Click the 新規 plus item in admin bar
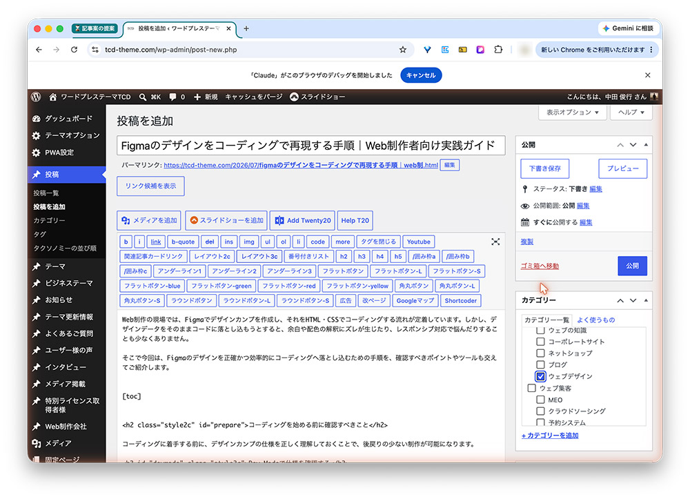The height and width of the screenshot is (499, 690). [x=206, y=97]
